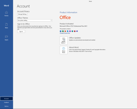
Task: Click the 'Microsoft Office LTSC Professional Plus 2021' text
Action: coord(73,26)
